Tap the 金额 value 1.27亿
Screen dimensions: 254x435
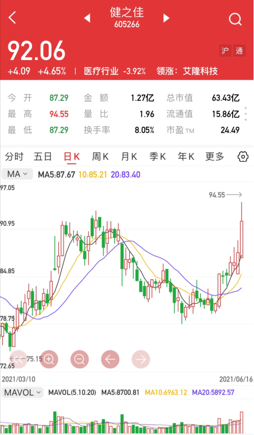(x=142, y=98)
